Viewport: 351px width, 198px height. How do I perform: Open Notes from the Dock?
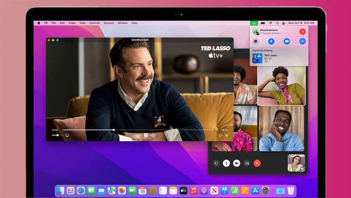(173, 191)
